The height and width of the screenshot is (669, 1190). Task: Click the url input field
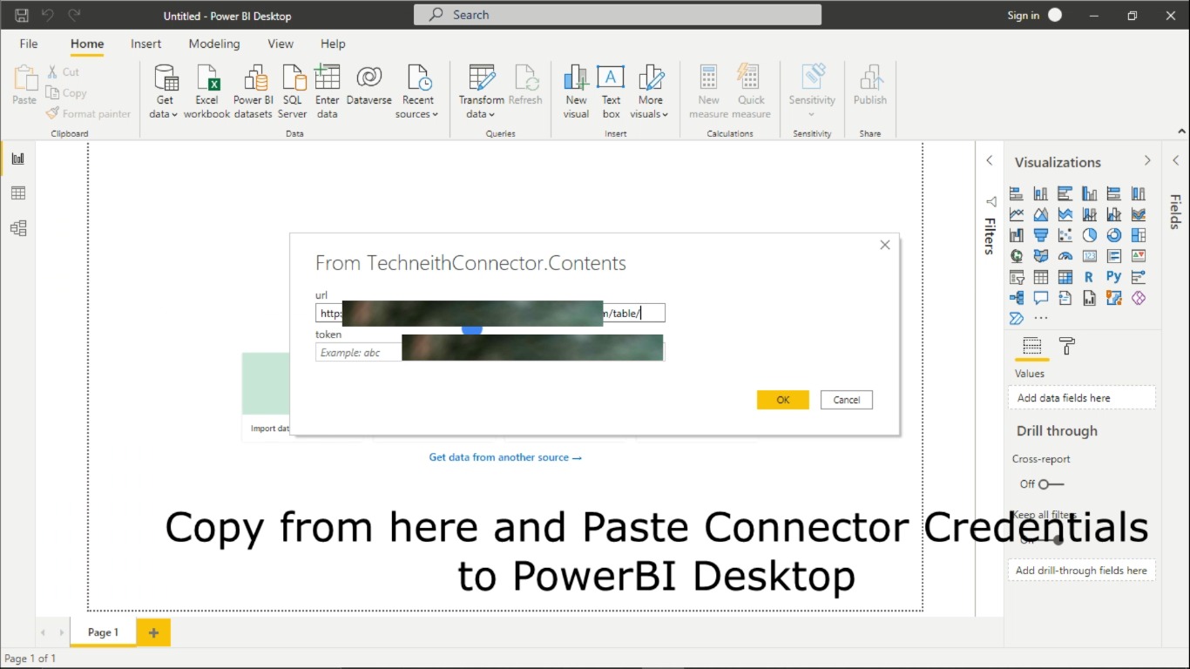click(490, 314)
